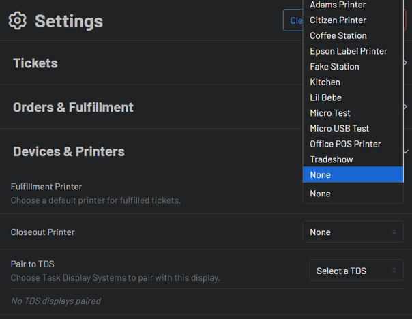Open the Closeout Printer dropdown
The height and width of the screenshot is (319, 412).
pyautogui.click(x=353, y=232)
